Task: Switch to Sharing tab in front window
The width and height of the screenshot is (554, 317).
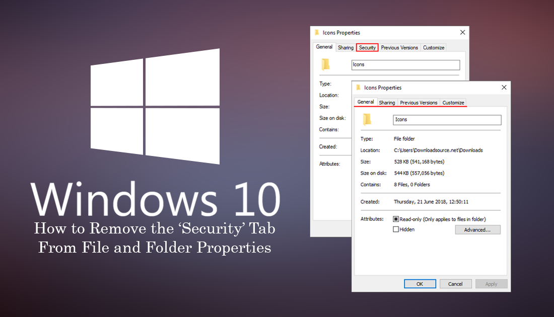Action: click(387, 102)
